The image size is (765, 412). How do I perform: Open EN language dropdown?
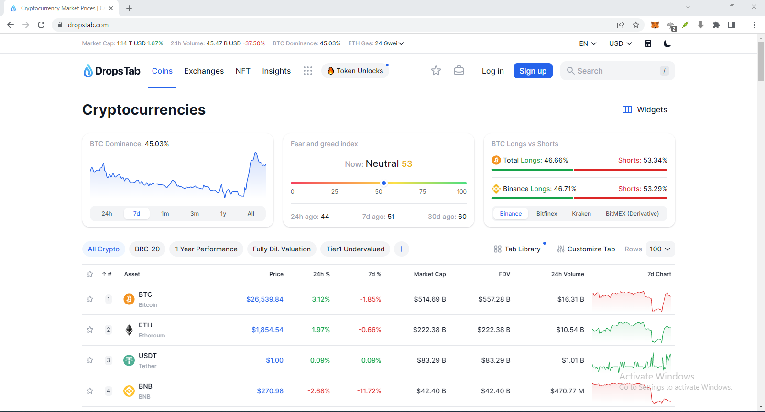point(588,43)
